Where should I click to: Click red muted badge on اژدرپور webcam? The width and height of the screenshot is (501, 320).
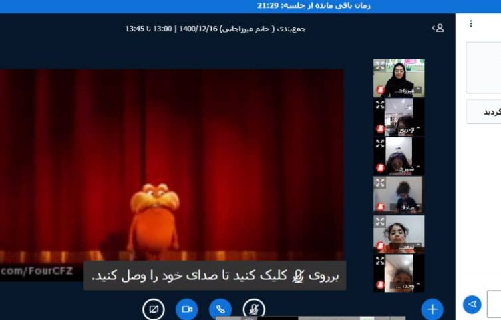(380, 129)
